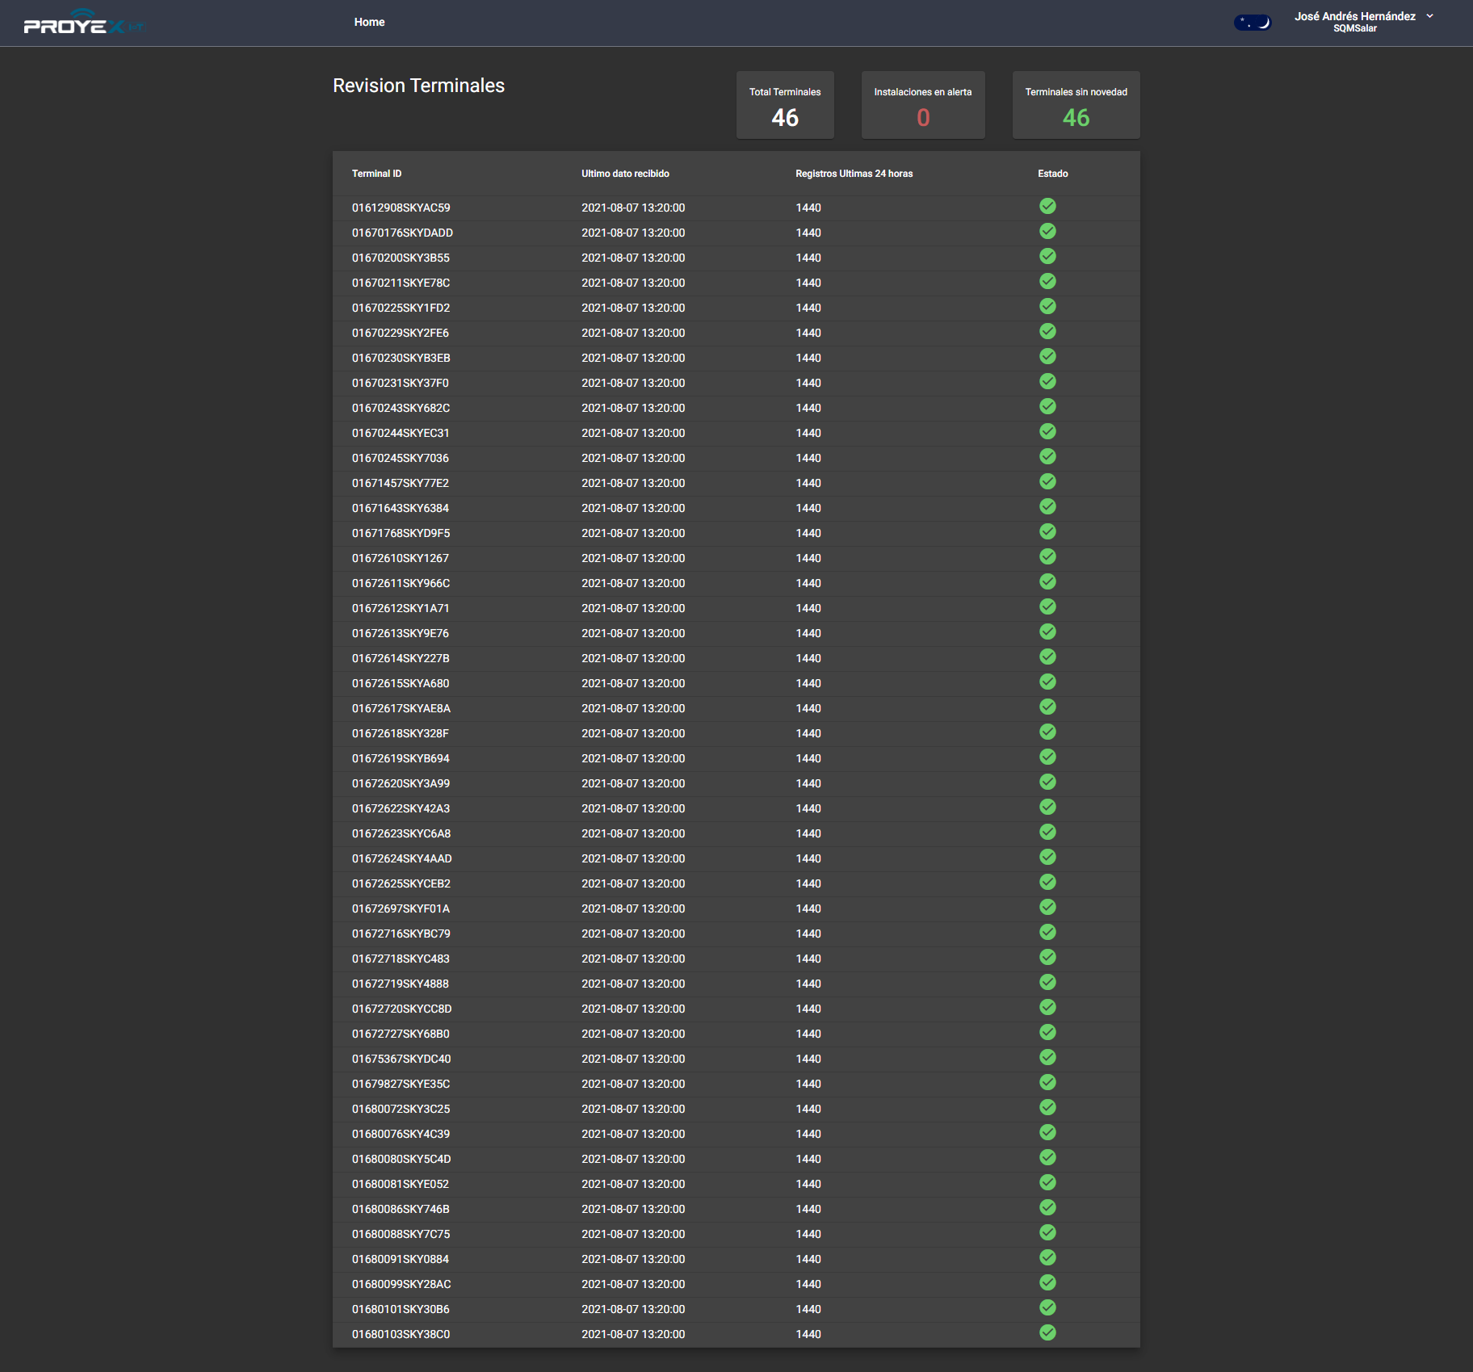
Task: Select terminal ID 01680081SKYE052
Action: [401, 1184]
